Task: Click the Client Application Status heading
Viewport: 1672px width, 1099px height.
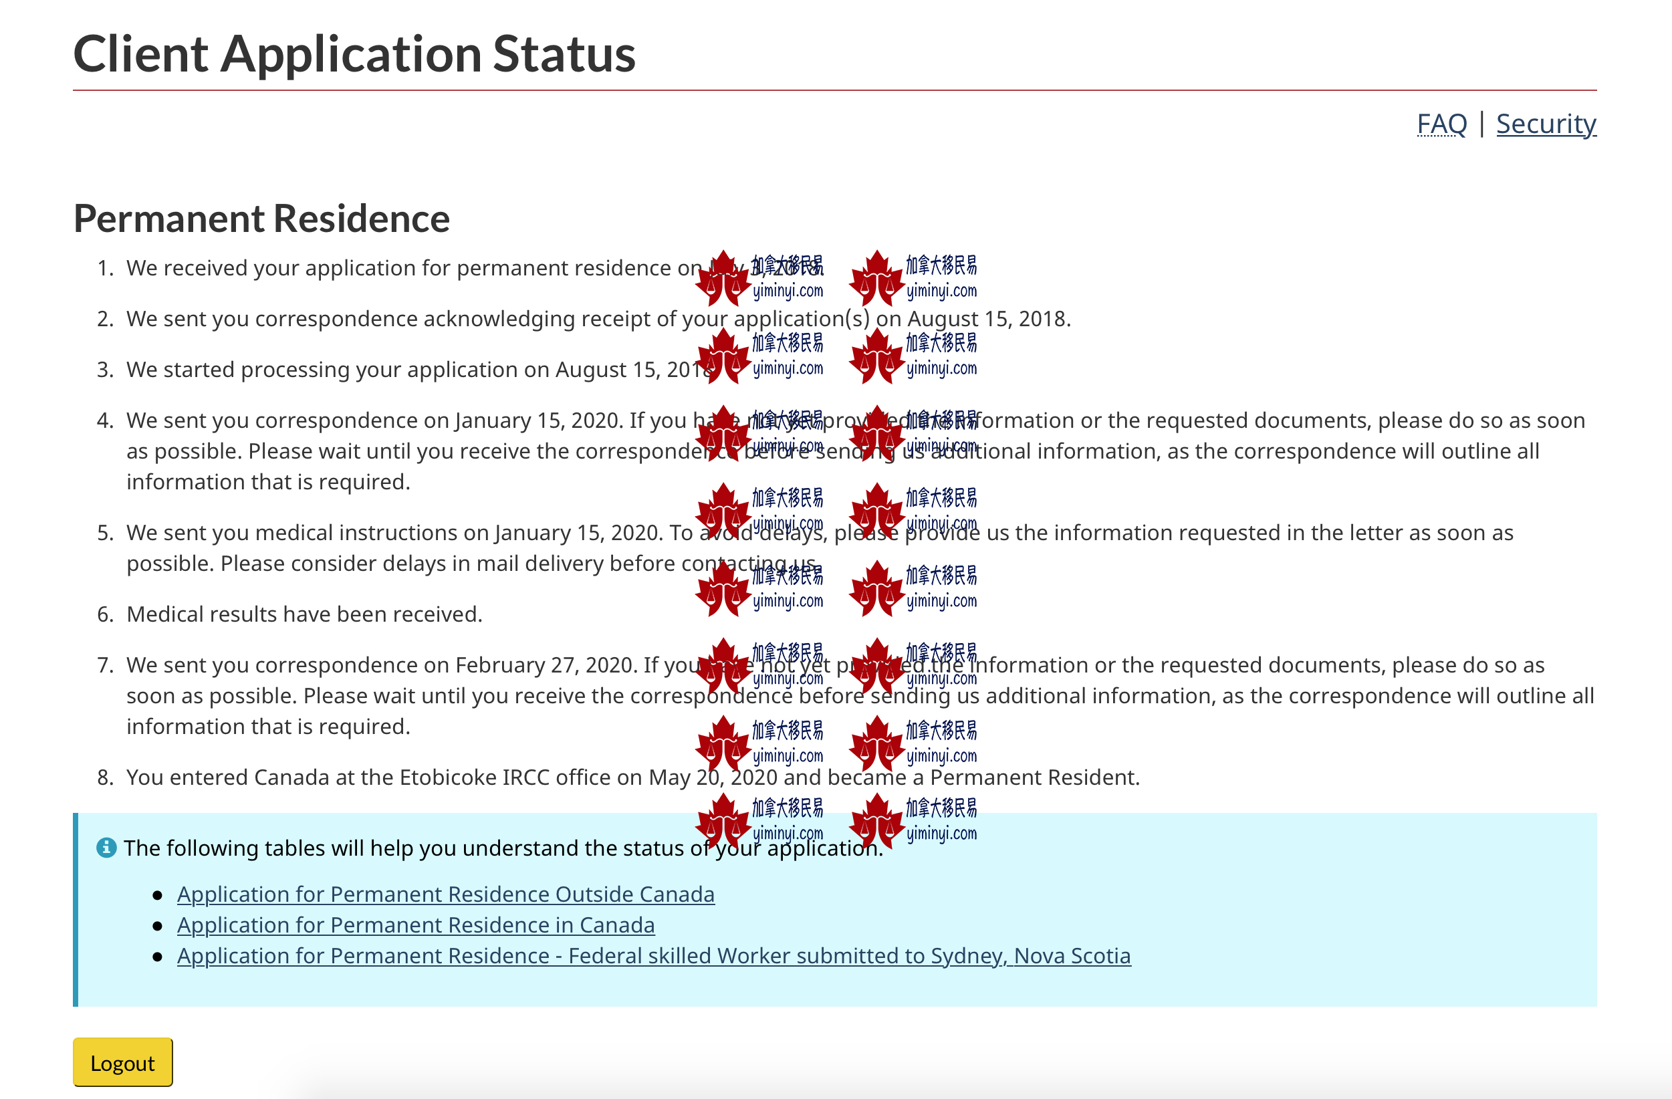Action: pyautogui.click(x=354, y=54)
